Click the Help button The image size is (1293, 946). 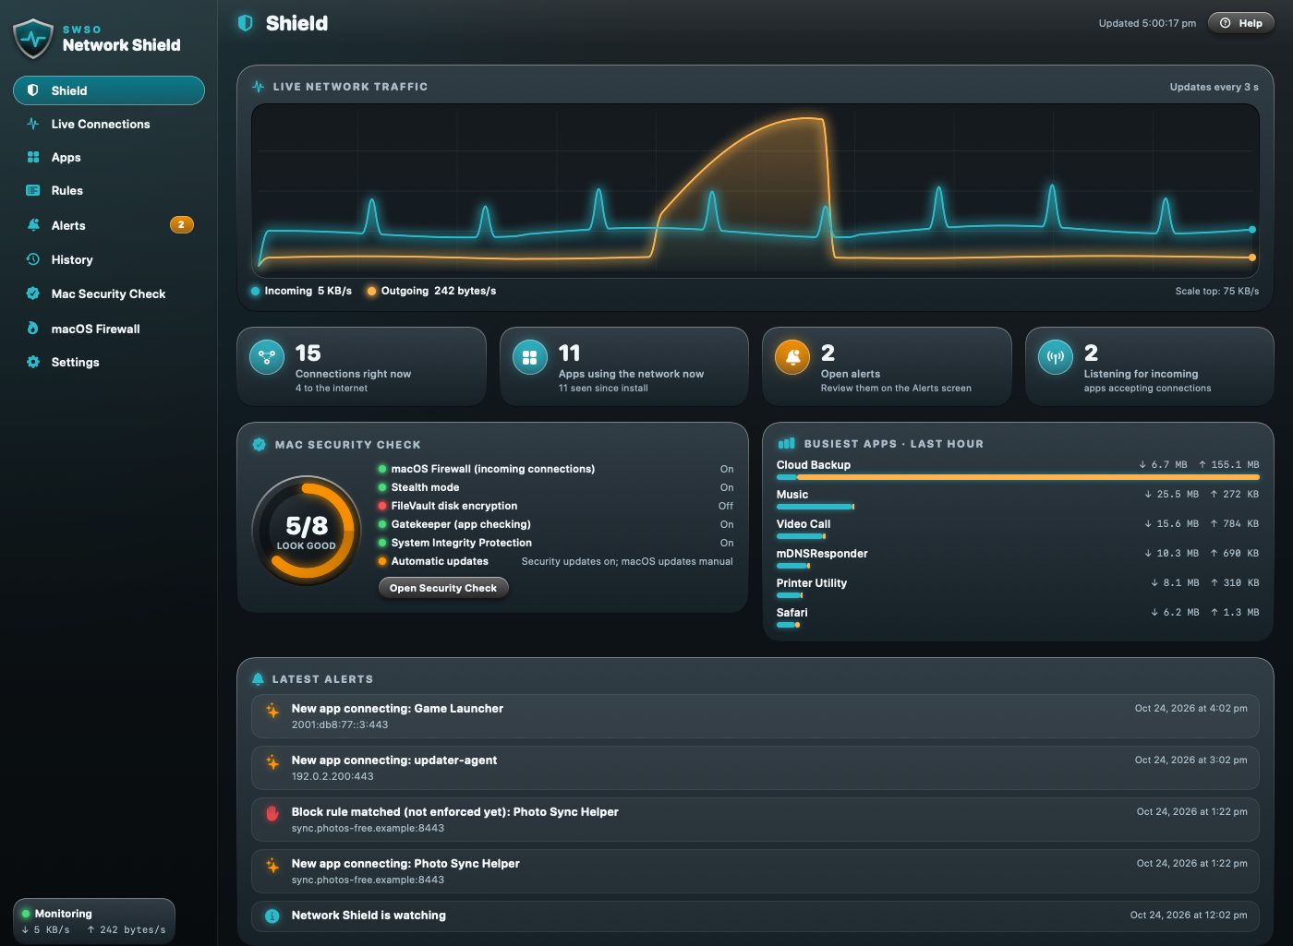pyautogui.click(x=1240, y=23)
